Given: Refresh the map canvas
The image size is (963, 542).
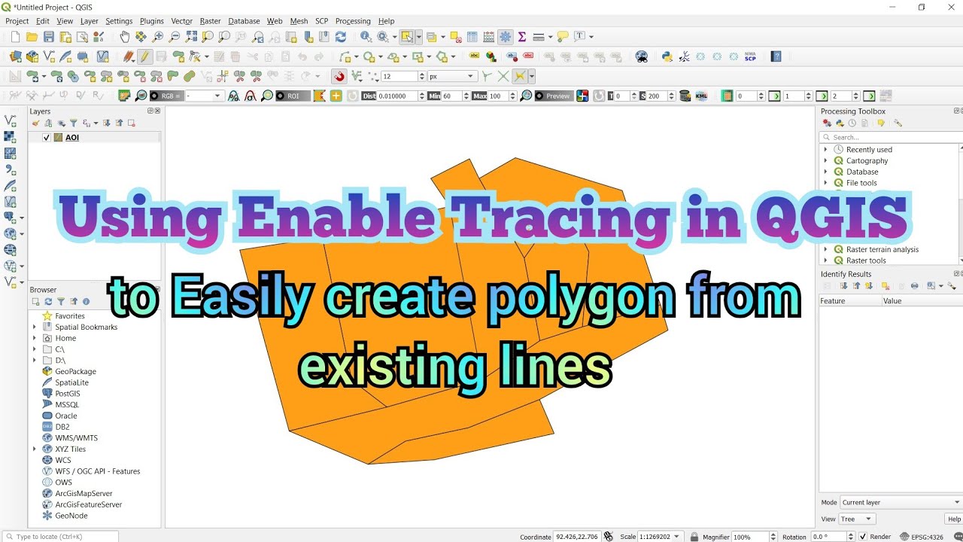Looking at the screenshot, I should tap(341, 37).
